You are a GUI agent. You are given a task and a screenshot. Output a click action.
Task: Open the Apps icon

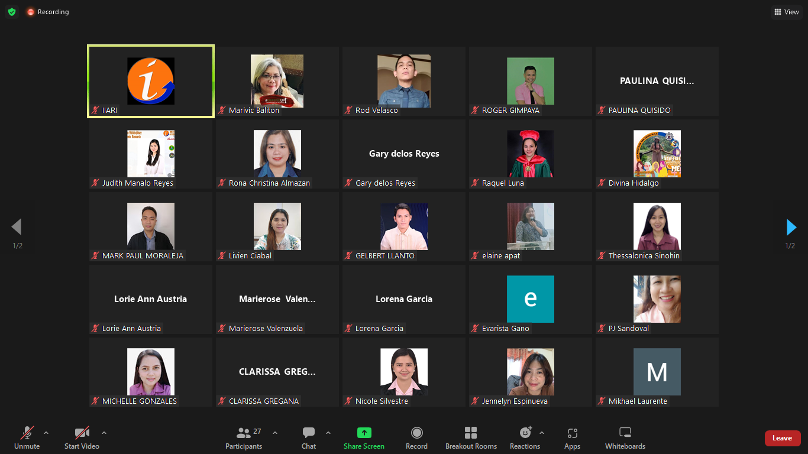click(572, 433)
